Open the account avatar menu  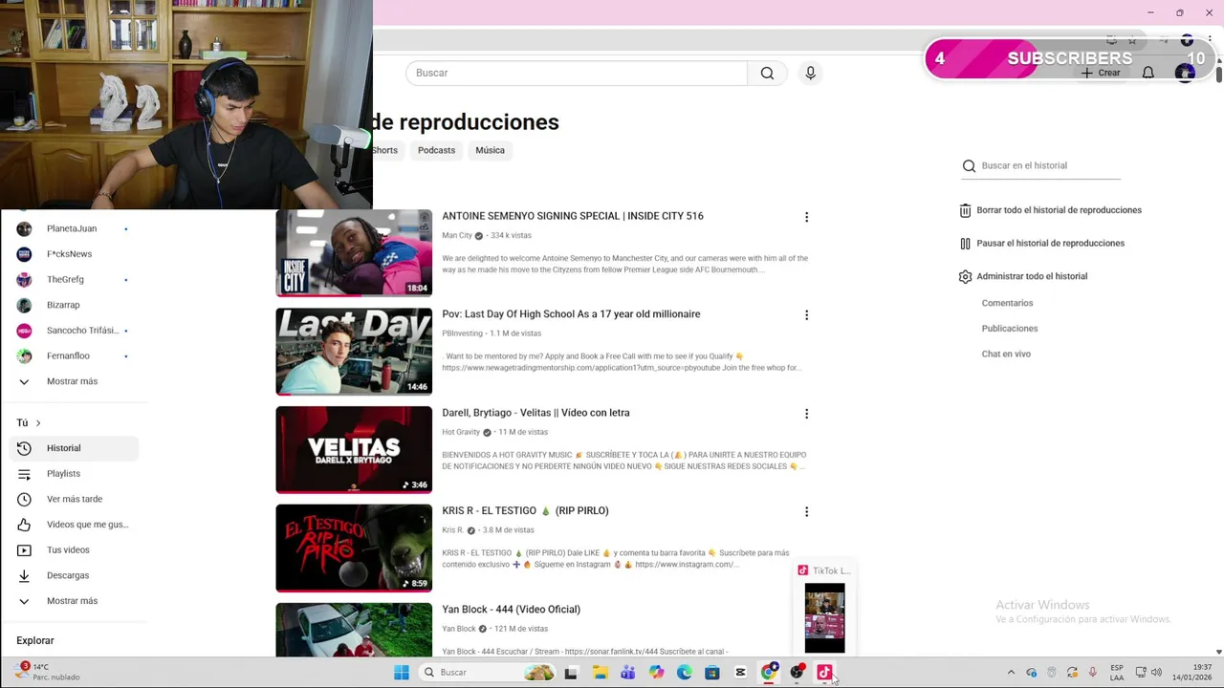(x=1185, y=73)
